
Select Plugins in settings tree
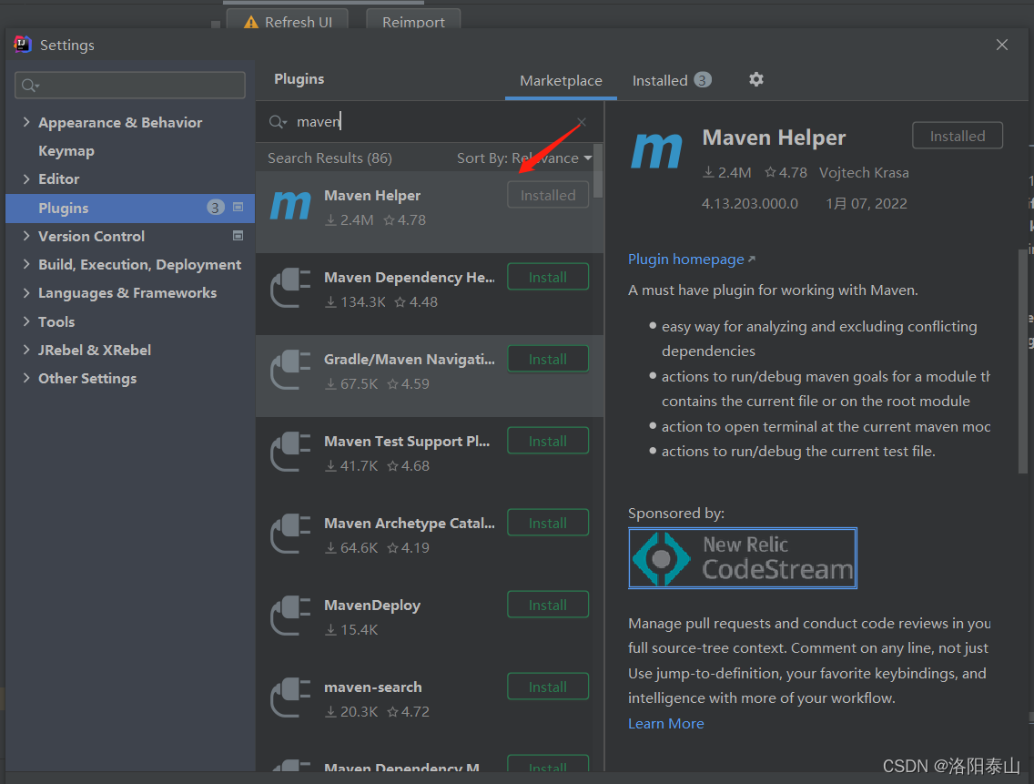click(x=130, y=208)
